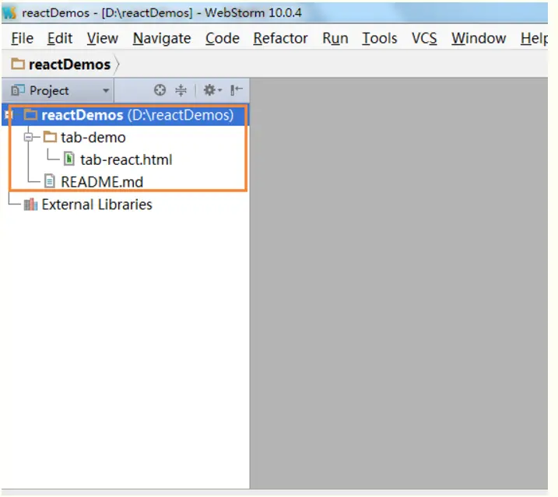Click Scroll from Source target icon

(160, 90)
